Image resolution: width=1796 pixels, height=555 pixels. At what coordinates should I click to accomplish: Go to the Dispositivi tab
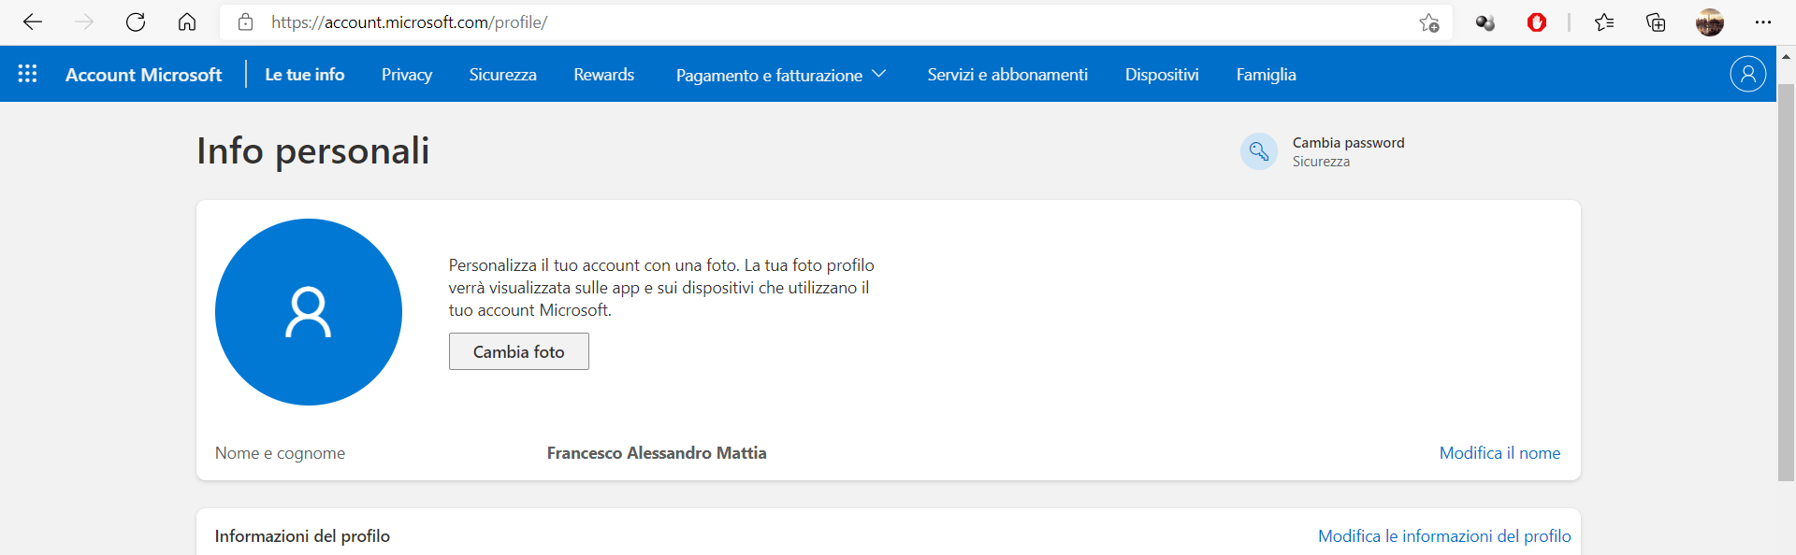coord(1162,75)
